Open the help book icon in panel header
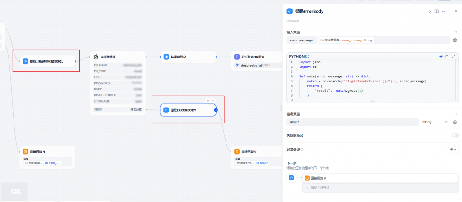The width and height of the screenshot is (462, 202). 437,11
